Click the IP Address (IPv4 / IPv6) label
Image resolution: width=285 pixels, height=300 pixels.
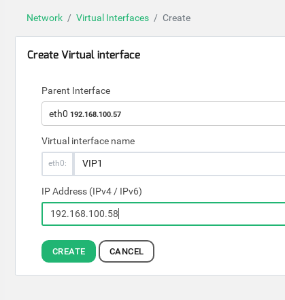92,191
